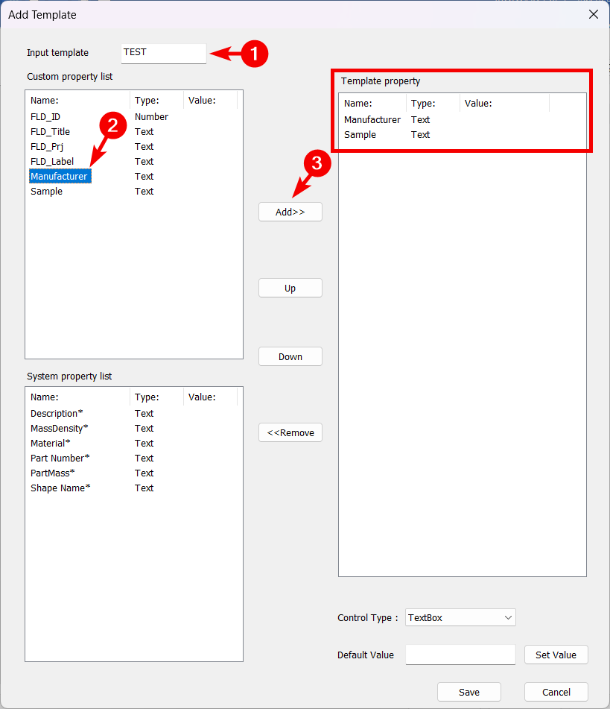The height and width of the screenshot is (709, 610).
Task: Select MassDensity* system property
Action: (59, 429)
